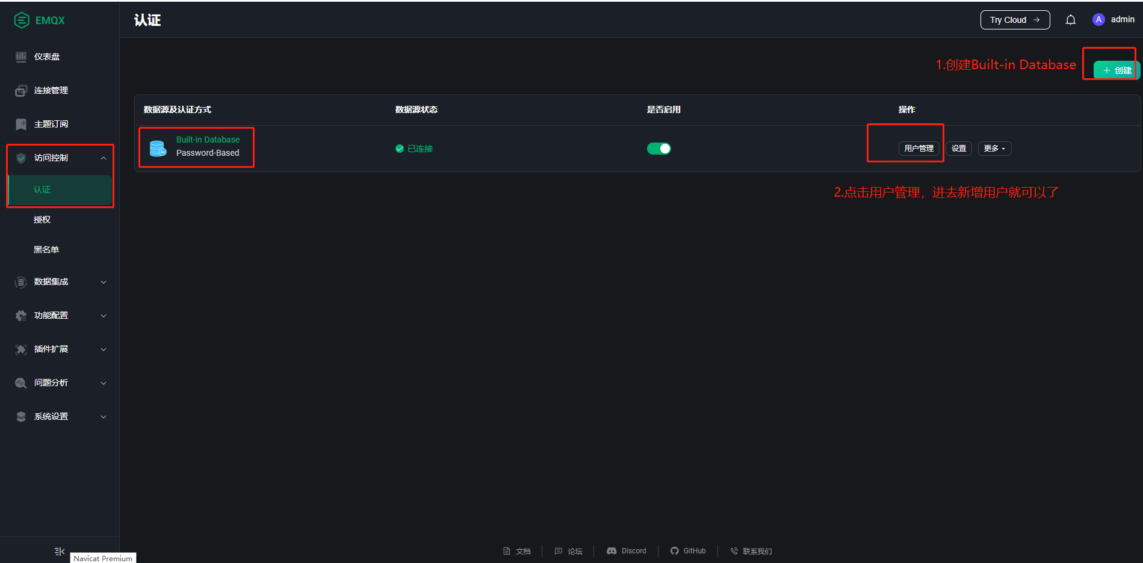This screenshot has width=1143, height=563.
Task: Click the Discord icon in footer
Action: point(612,551)
